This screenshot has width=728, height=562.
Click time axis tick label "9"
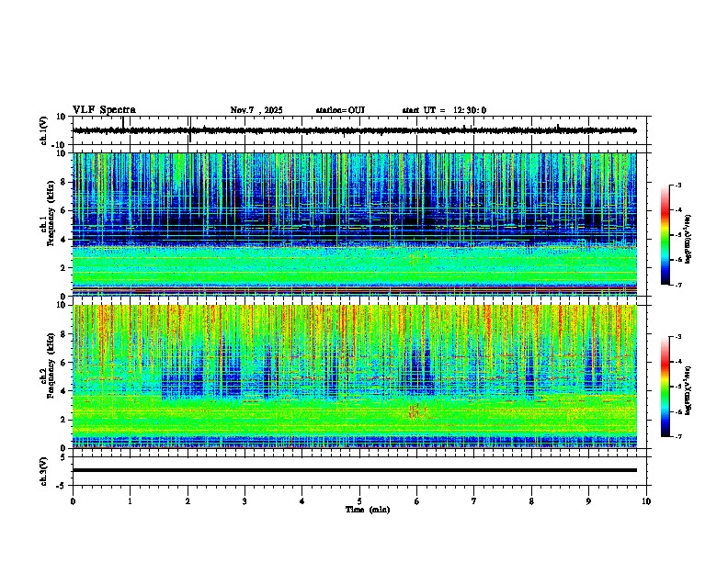(x=588, y=501)
